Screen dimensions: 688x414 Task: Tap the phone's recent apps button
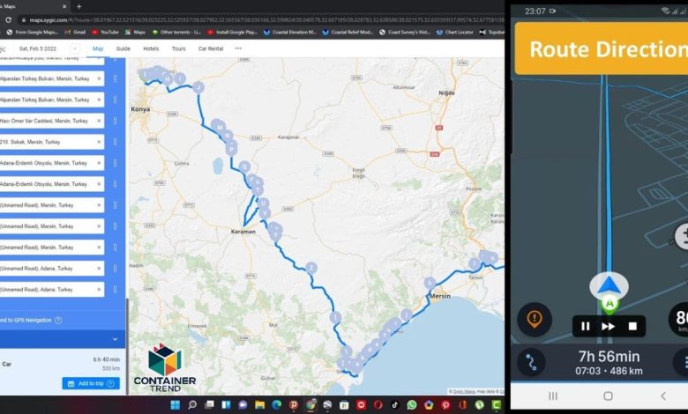point(553,396)
